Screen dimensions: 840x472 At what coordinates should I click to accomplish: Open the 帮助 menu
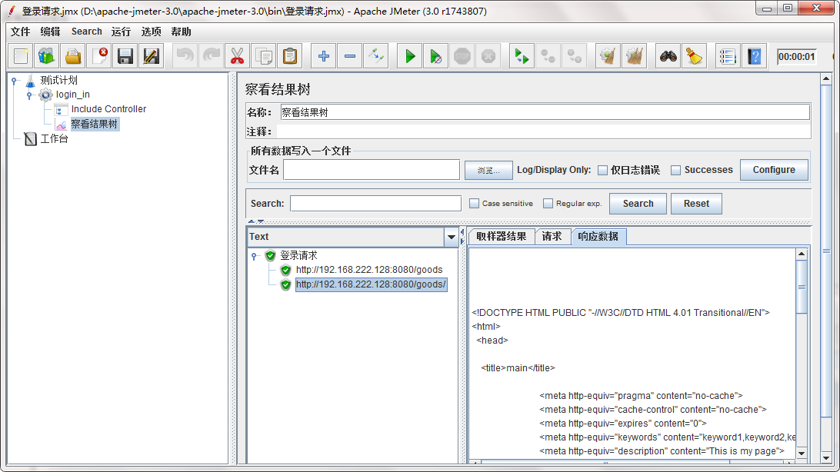coord(181,32)
